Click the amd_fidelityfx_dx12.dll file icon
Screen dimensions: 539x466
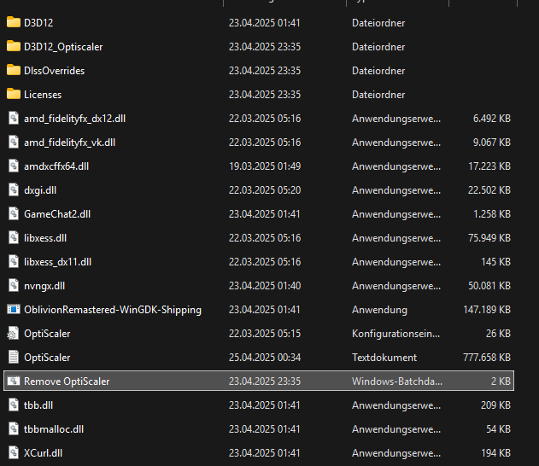[14, 118]
